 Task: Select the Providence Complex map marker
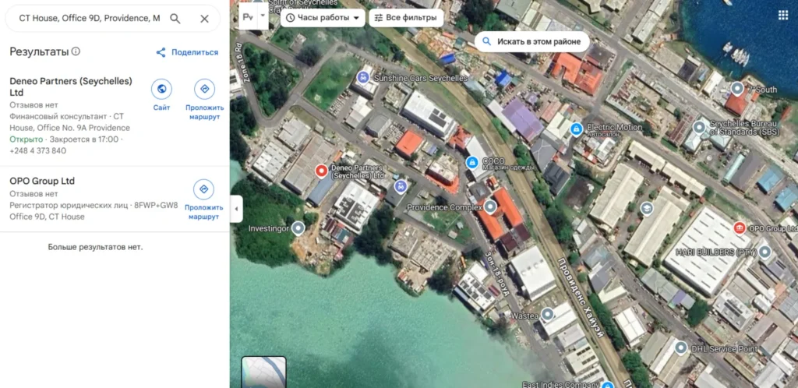click(x=490, y=207)
